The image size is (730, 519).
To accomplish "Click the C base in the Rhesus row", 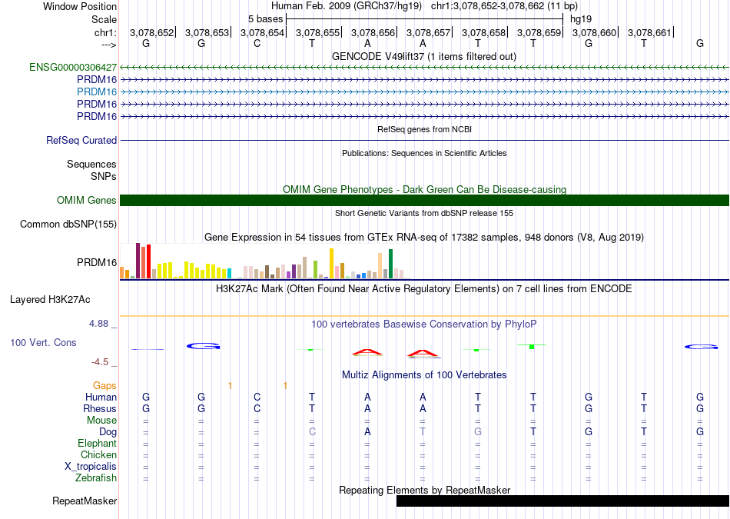I will coord(257,408).
